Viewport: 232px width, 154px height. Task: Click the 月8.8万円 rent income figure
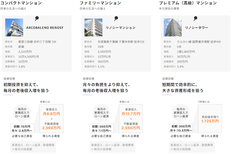coord(51,114)
